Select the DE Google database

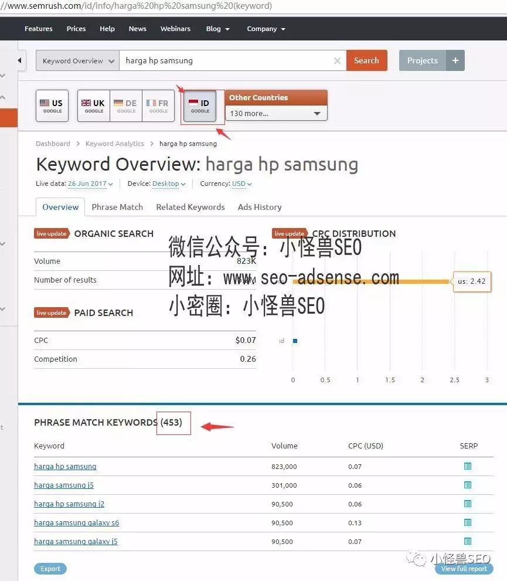pos(126,106)
